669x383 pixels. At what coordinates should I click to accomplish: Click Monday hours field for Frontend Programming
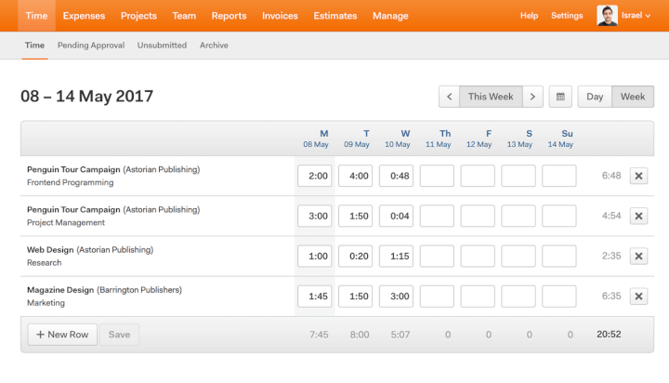[x=314, y=176]
